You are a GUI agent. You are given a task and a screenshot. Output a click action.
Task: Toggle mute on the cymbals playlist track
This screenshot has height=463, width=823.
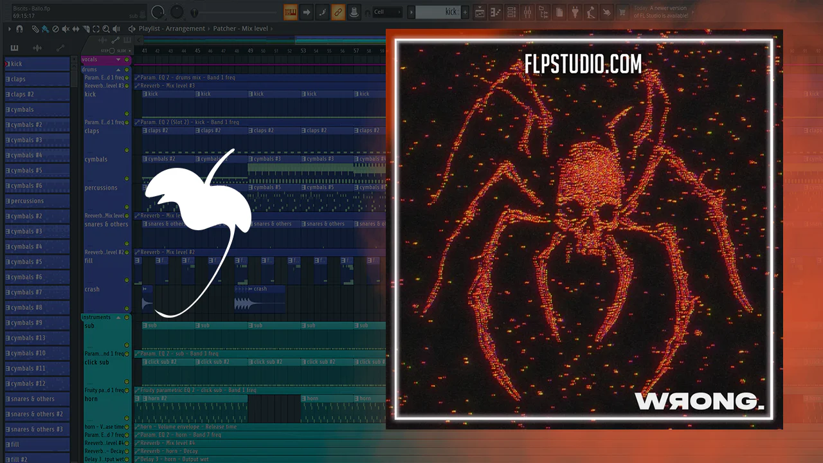click(x=127, y=178)
